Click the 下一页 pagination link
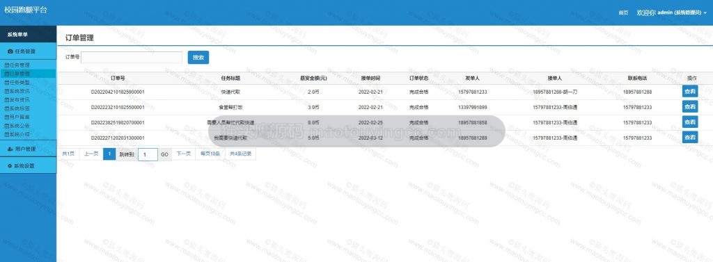 (x=183, y=154)
